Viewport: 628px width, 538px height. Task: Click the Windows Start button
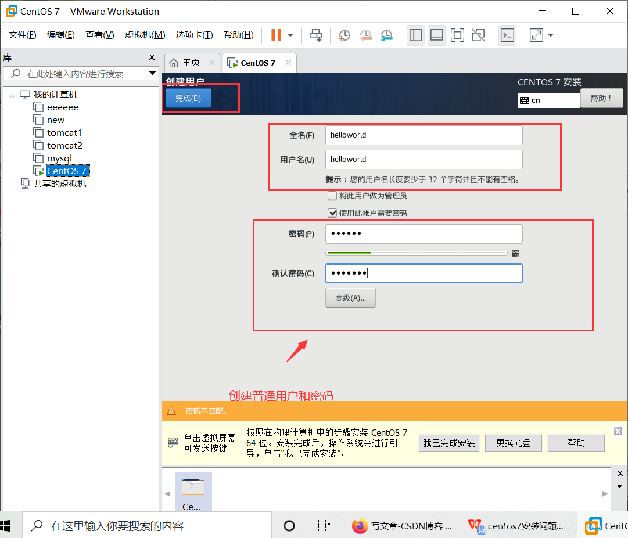pos(6,526)
